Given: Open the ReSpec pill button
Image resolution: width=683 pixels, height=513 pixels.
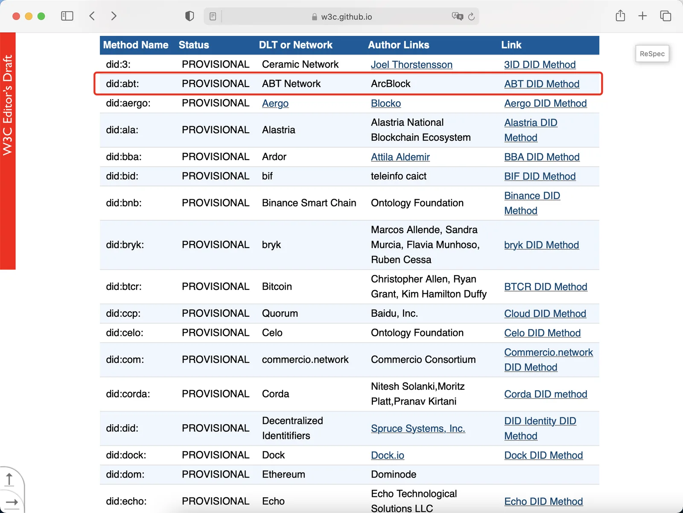Looking at the screenshot, I should click(x=652, y=54).
